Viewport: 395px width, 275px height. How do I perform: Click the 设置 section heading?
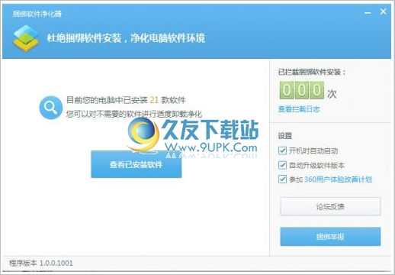285,136
